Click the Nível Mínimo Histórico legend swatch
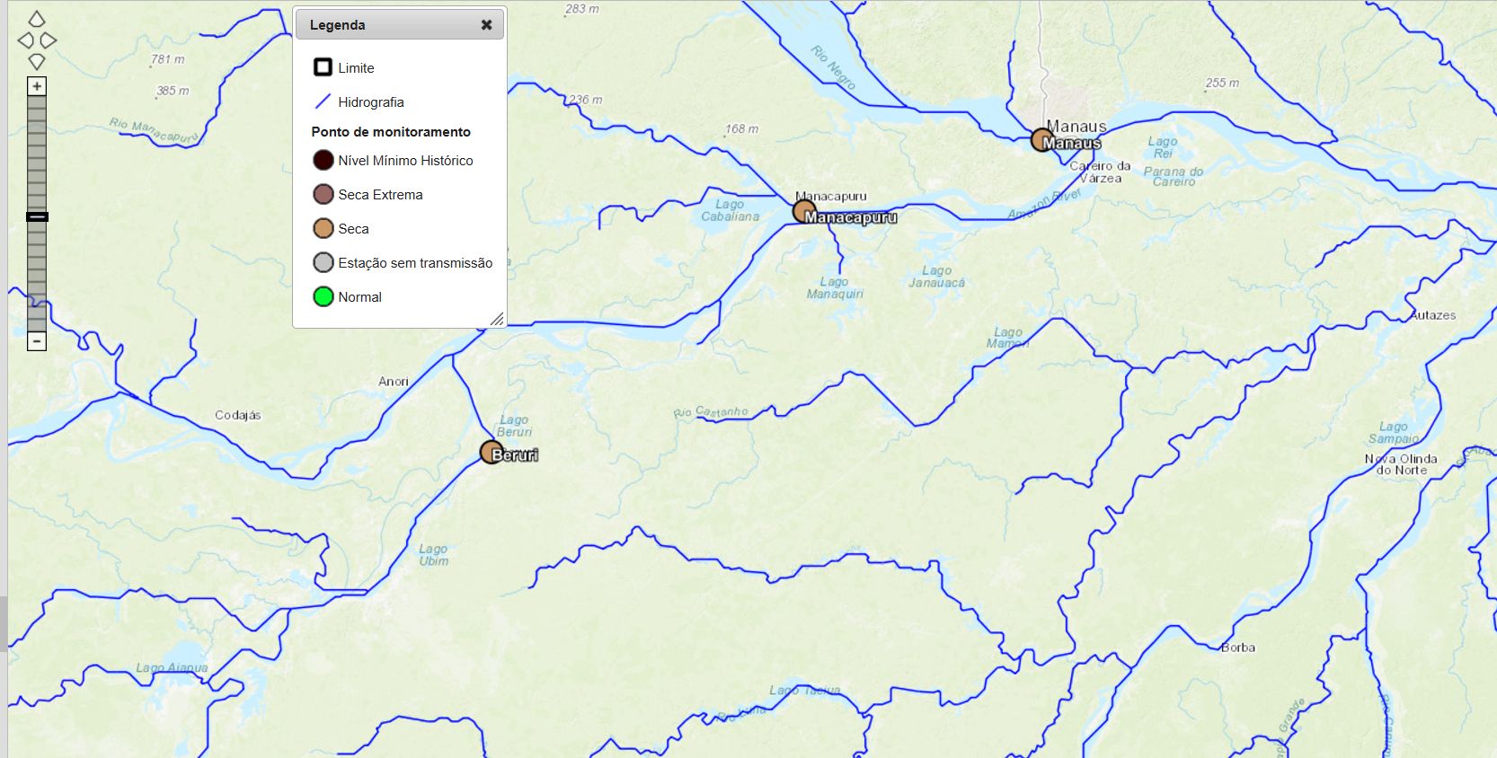The height and width of the screenshot is (758, 1497). (x=323, y=161)
